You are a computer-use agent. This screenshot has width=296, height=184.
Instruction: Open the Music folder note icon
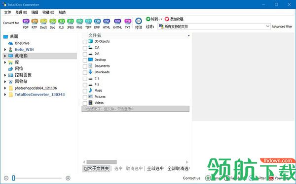coord(91,90)
